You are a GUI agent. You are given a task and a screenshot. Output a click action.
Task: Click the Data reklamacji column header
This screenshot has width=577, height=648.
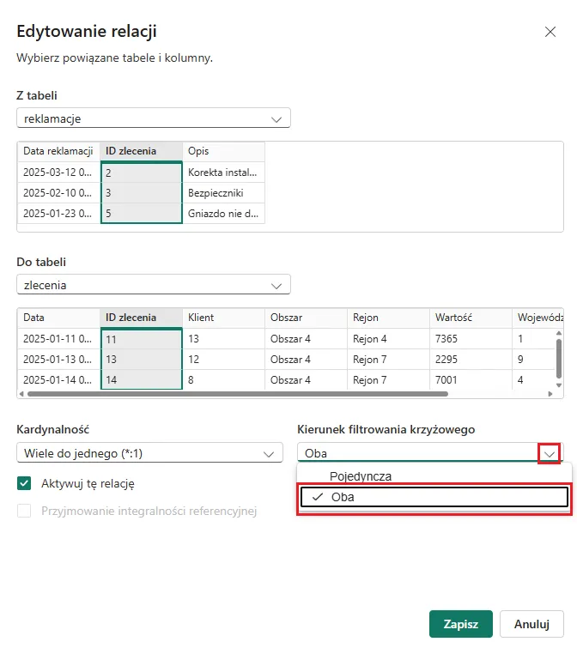(x=58, y=151)
